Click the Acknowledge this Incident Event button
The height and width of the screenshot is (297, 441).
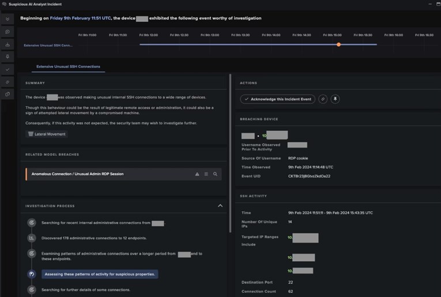coord(278,99)
